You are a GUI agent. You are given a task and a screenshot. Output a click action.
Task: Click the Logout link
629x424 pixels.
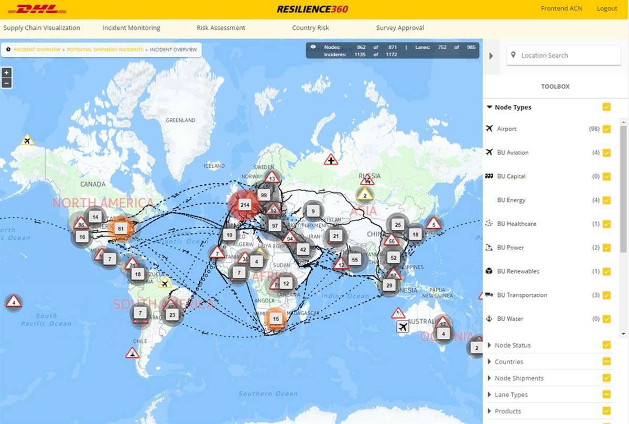point(606,8)
